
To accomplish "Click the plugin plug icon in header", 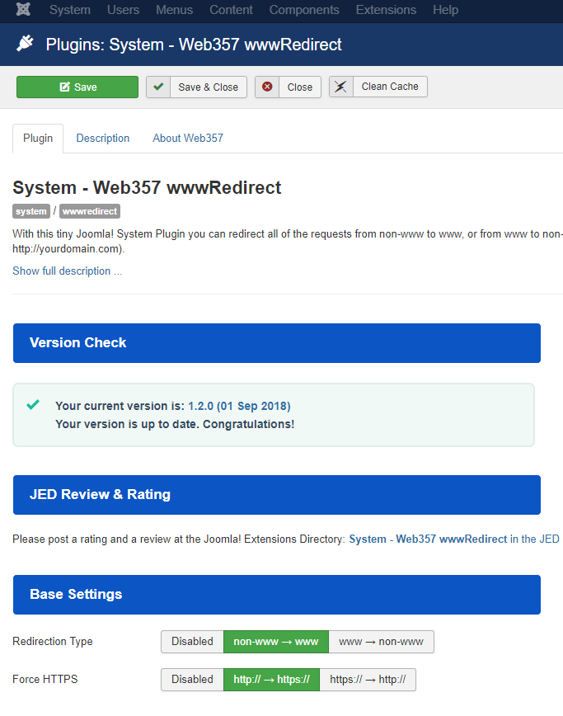I will (25, 44).
